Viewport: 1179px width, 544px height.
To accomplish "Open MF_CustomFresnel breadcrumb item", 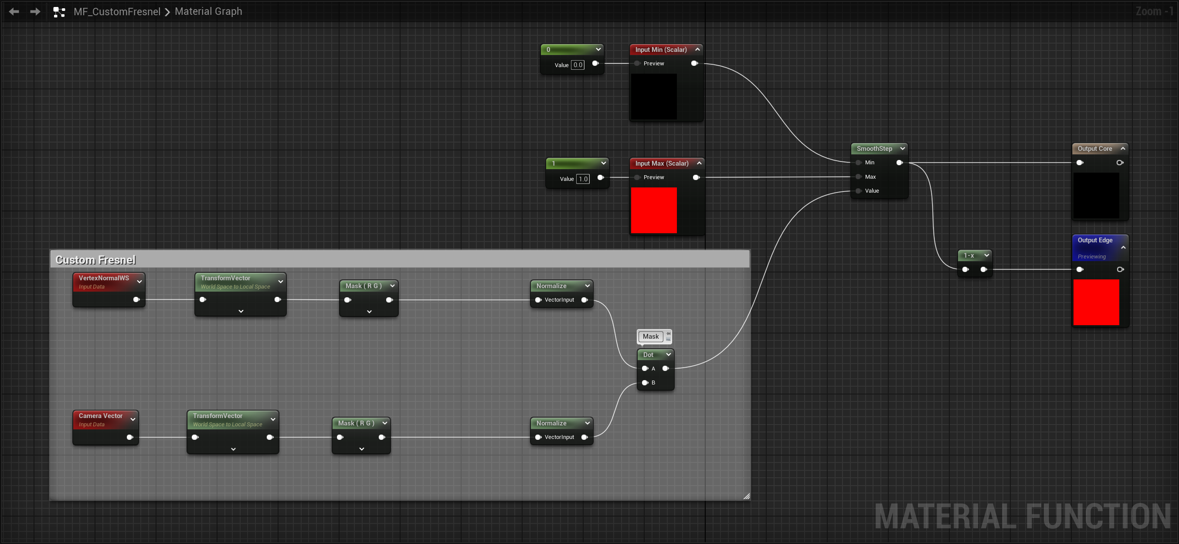I will (117, 11).
